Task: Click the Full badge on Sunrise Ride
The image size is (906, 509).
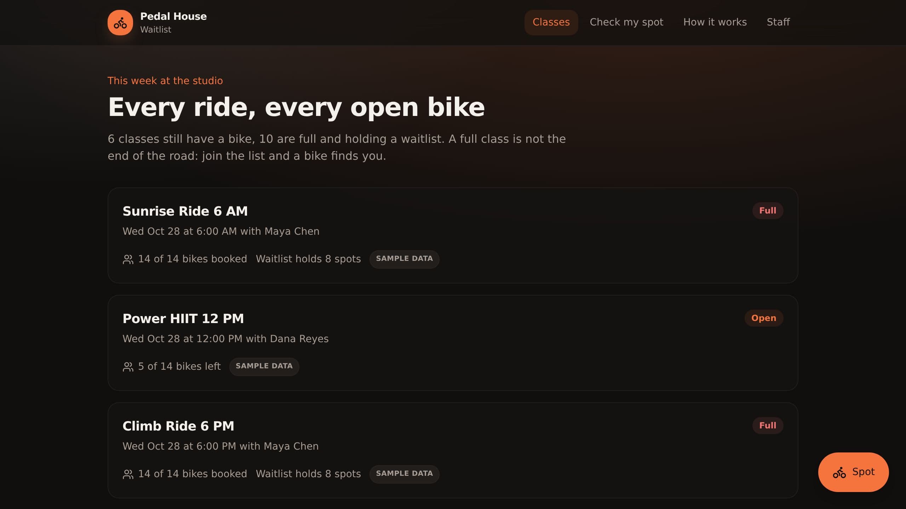Action: point(768,211)
